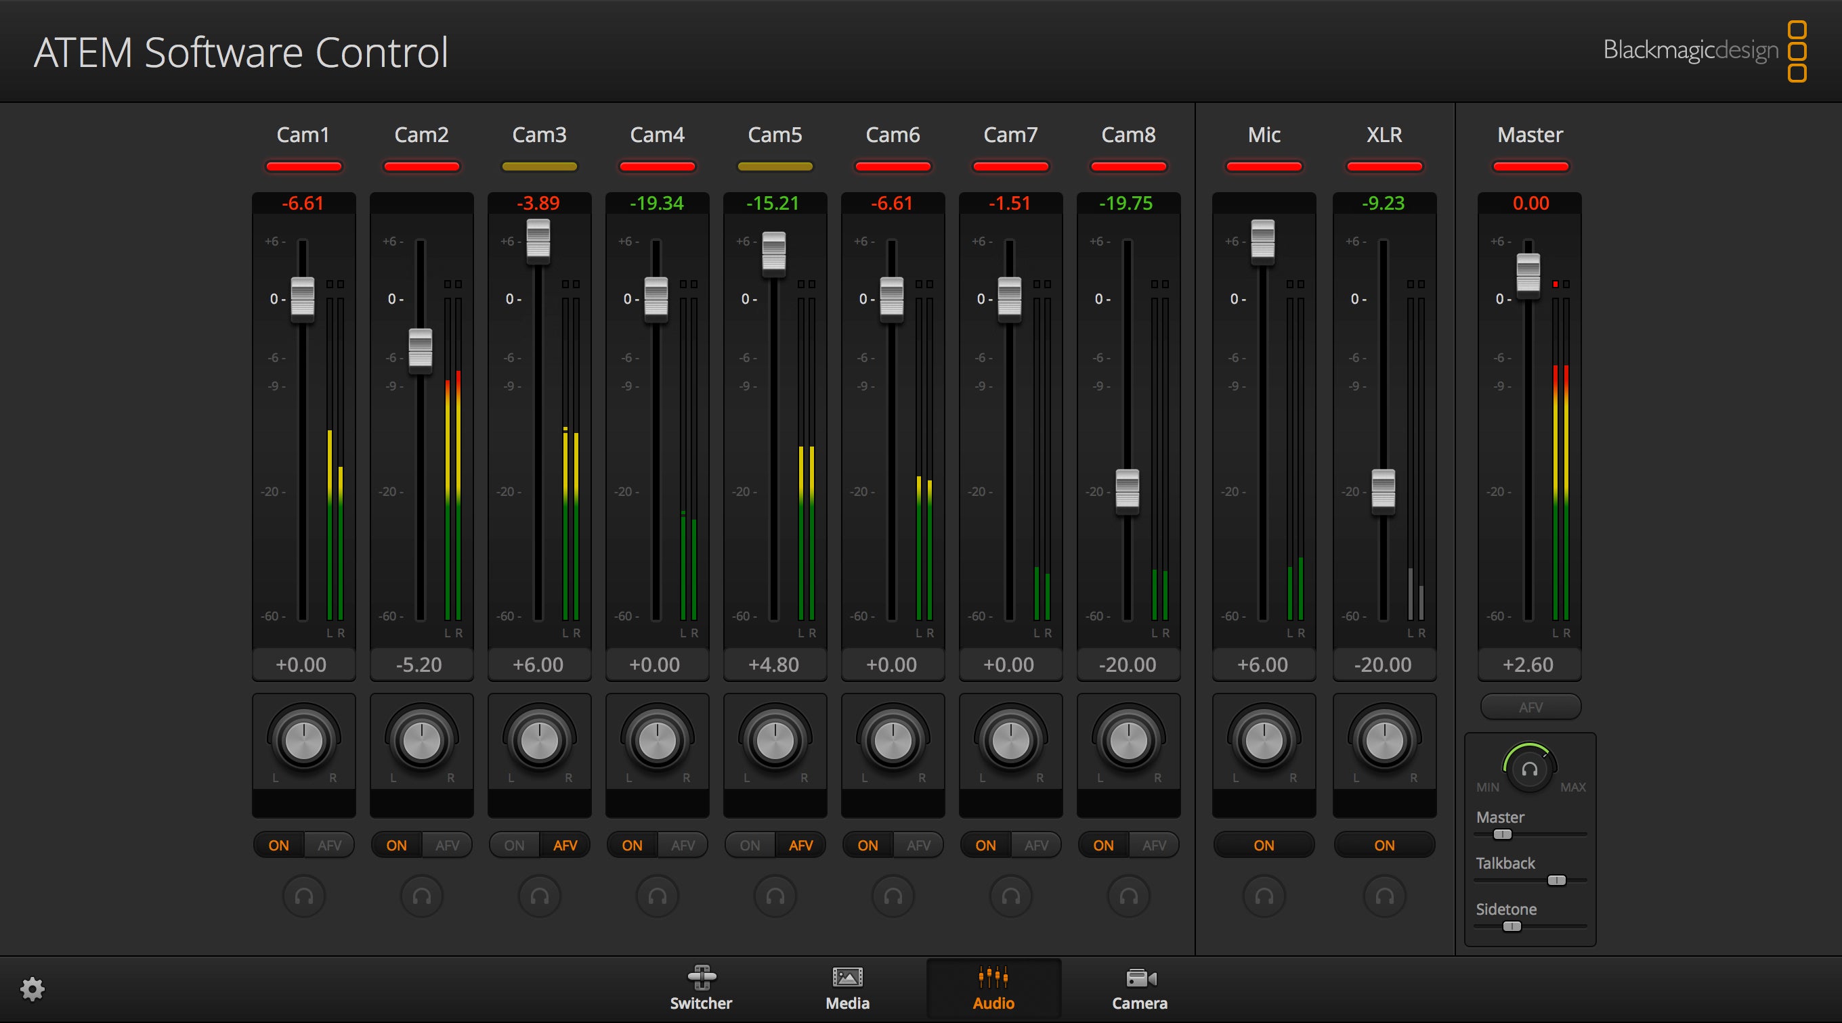The image size is (1842, 1023).
Task: Click the Cam7 balance pan knob
Action: click(x=1011, y=740)
